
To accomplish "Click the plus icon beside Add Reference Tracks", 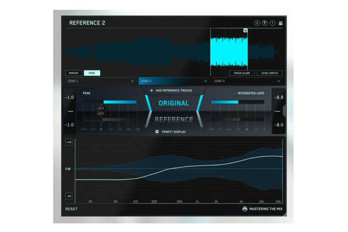I will pos(152,90).
